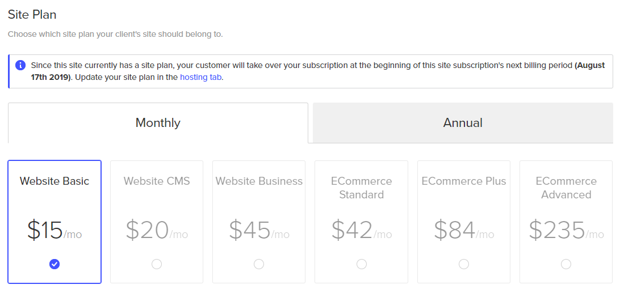Click the $15/mo price
The width and height of the screenshot is (620, 293).
(55, 230)
